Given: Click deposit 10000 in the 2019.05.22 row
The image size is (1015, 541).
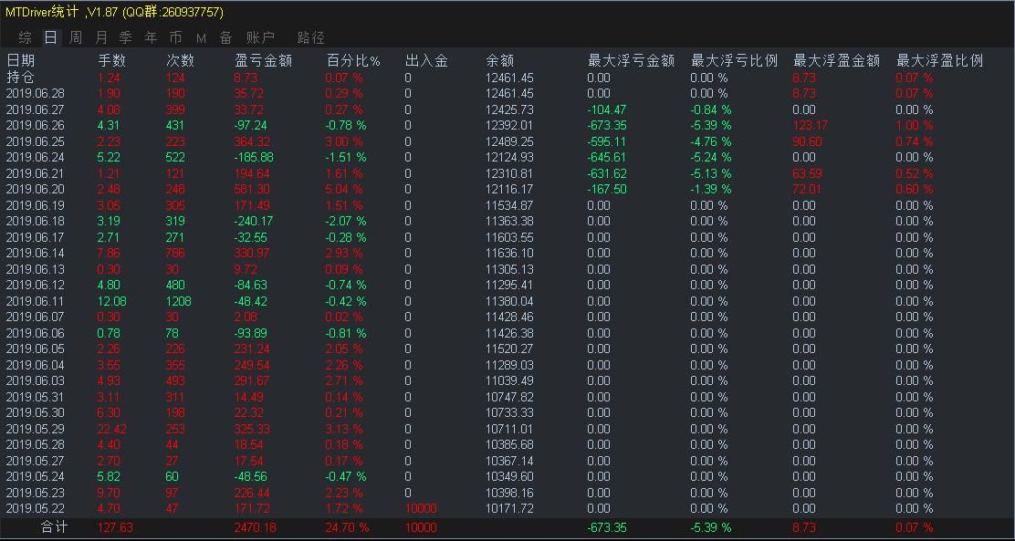Looking at the screenshot, I should [421, 508].
